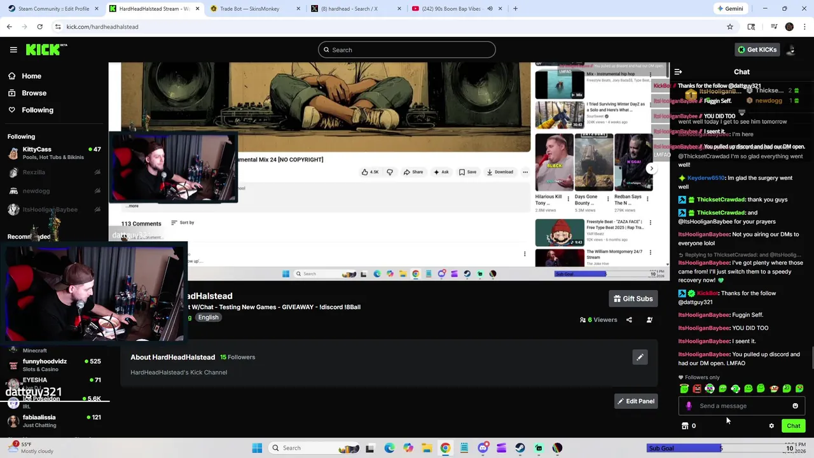The width and height of the screenshot is (814, 458).
Task: Click the browser address bar URL
Action: click(102, 27)
